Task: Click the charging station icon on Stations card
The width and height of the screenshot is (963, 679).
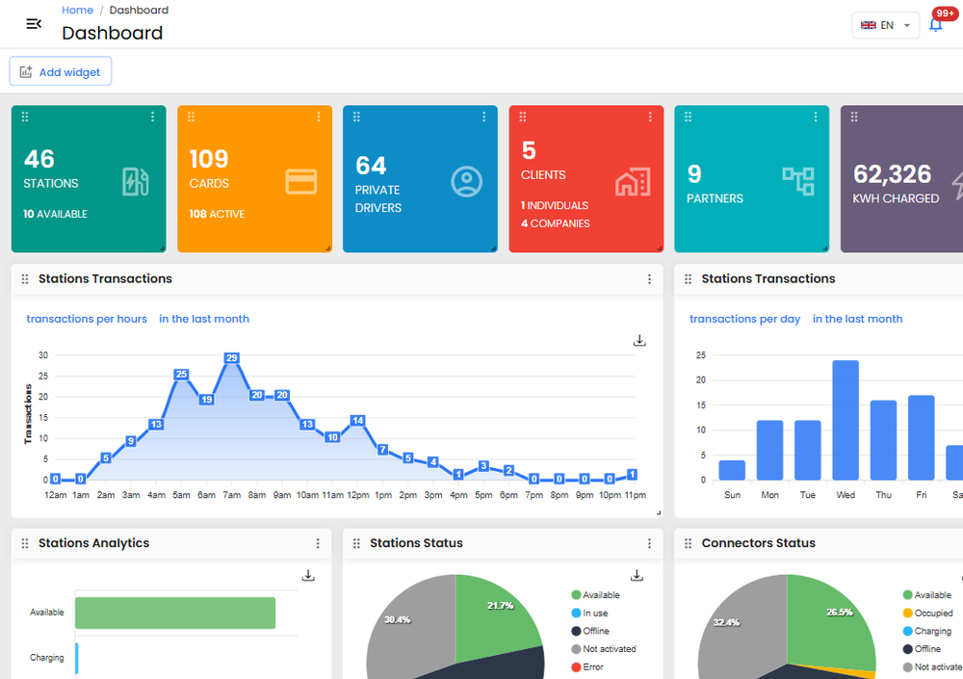Action: [135, 182]
